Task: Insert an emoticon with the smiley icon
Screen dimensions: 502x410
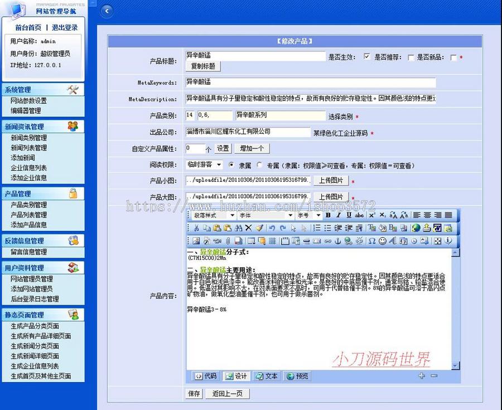Action: (x=382, y=240)
